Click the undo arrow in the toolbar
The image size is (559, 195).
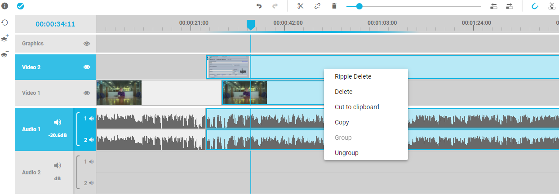[x=259, y=6]
